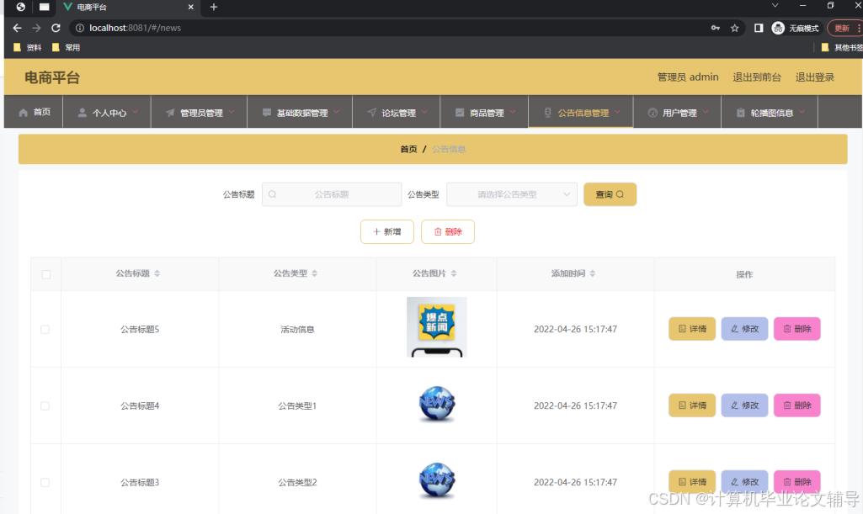Open the 论坛管理 menu label
The image size is (863, 514).
(399, 113)
